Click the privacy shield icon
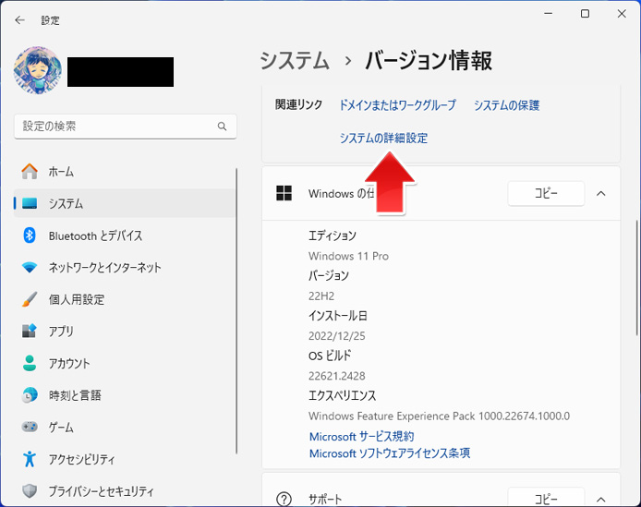Image resolution: width=641 pixels, height=507 pixels. coord(30,490)
